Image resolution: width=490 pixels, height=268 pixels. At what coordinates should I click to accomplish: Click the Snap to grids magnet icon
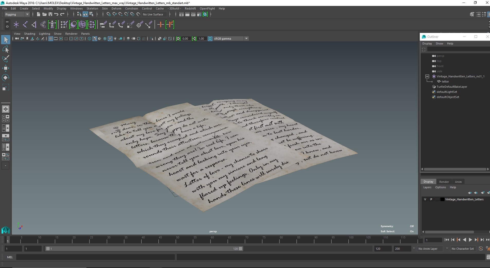click(108, 14)
